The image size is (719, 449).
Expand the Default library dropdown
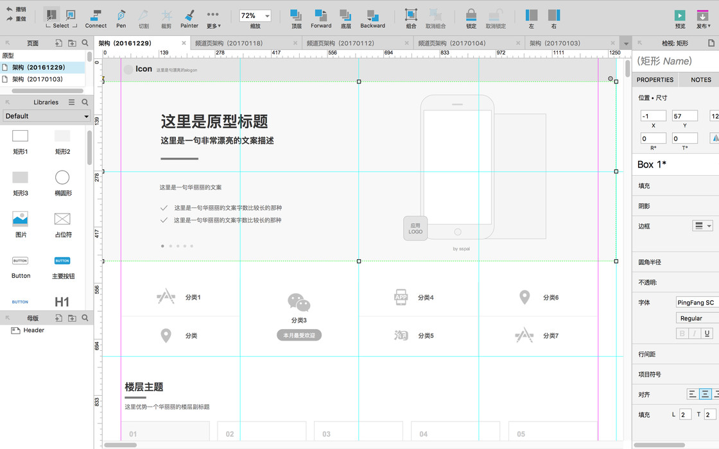(x=46, y=116)
